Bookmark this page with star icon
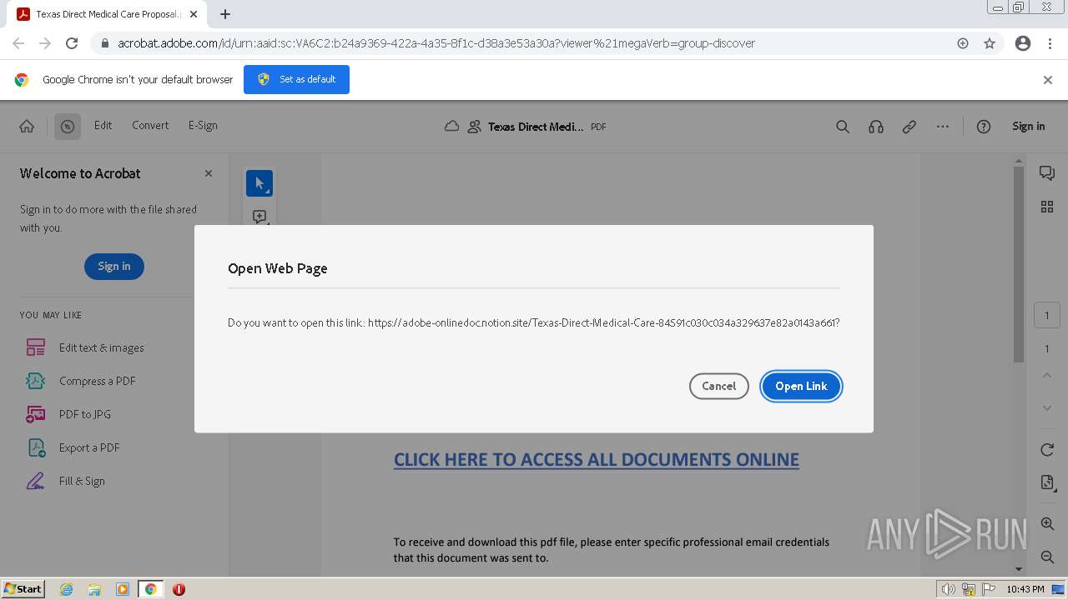Image resolution: width=1068 pixels, height=600 pixels. coord(990,43)
